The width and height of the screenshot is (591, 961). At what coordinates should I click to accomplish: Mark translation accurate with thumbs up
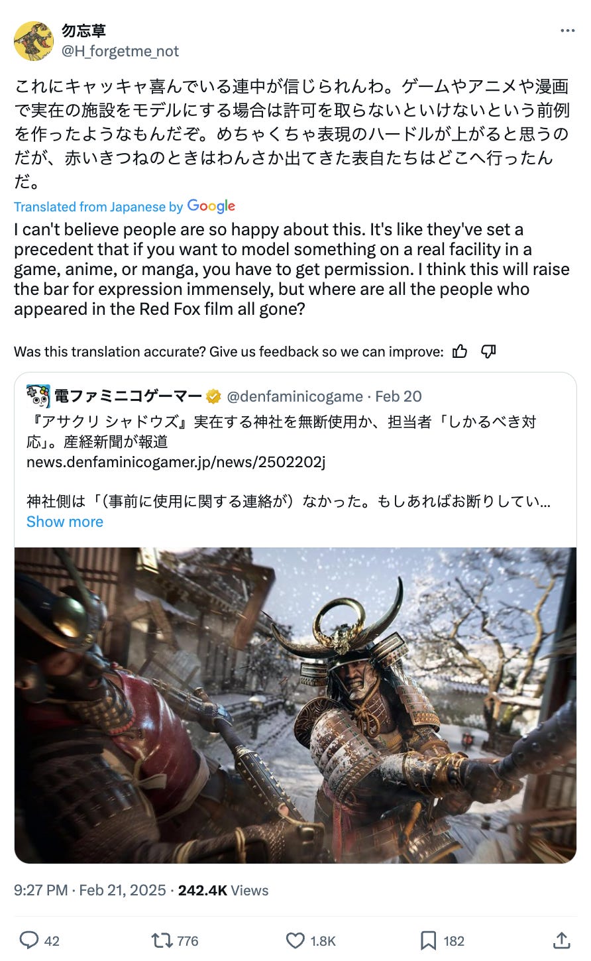click(x=460, y=351)
